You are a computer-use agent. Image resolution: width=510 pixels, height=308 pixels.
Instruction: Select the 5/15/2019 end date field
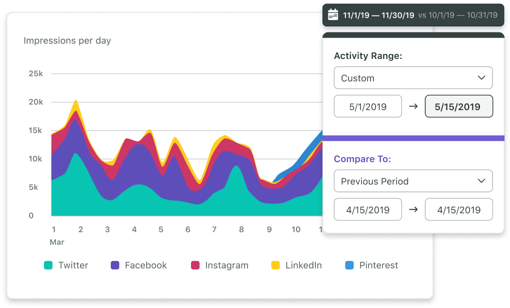pos(458,106)
